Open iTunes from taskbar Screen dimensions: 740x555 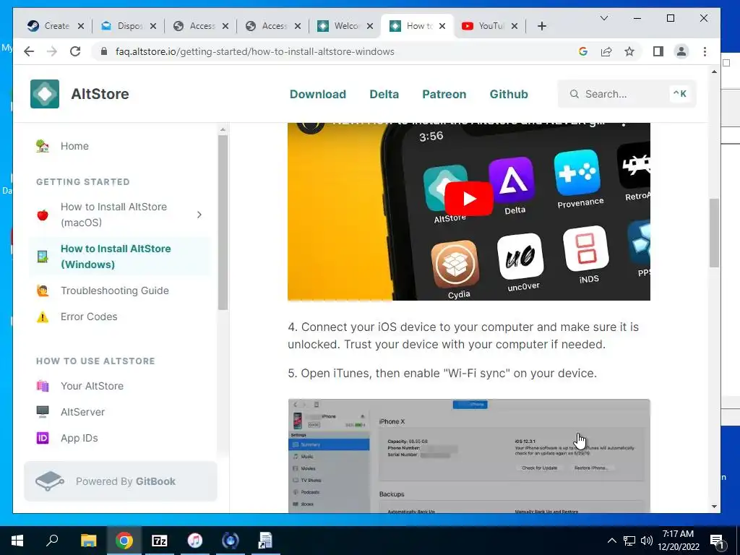click(194, 541)
